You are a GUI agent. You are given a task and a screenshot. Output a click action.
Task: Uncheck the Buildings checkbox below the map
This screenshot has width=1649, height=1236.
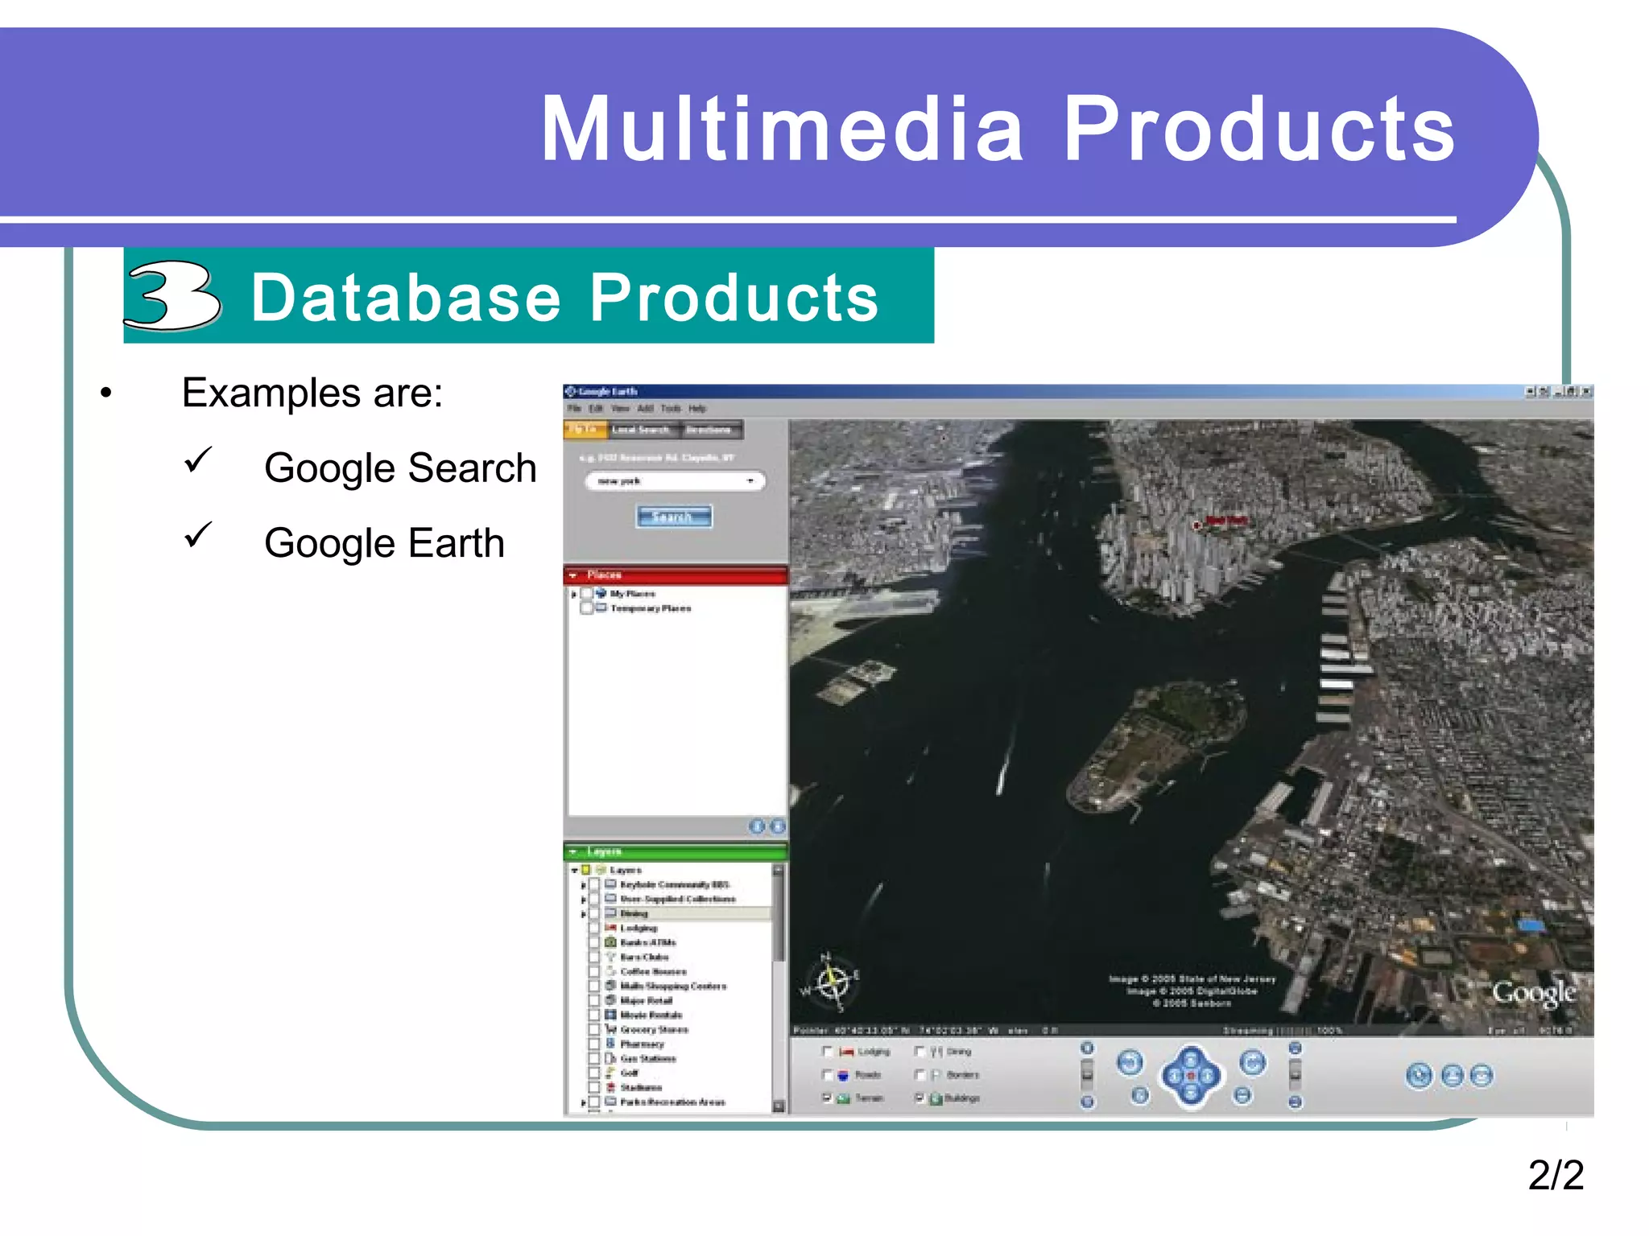tap(920, 1098)
